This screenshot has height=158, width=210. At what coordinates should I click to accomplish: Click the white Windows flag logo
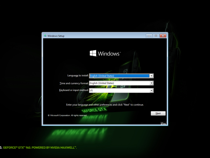pos(93,53)
